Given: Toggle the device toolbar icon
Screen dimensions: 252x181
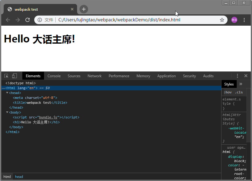Looking at the screenshot, I should point(14,76).
